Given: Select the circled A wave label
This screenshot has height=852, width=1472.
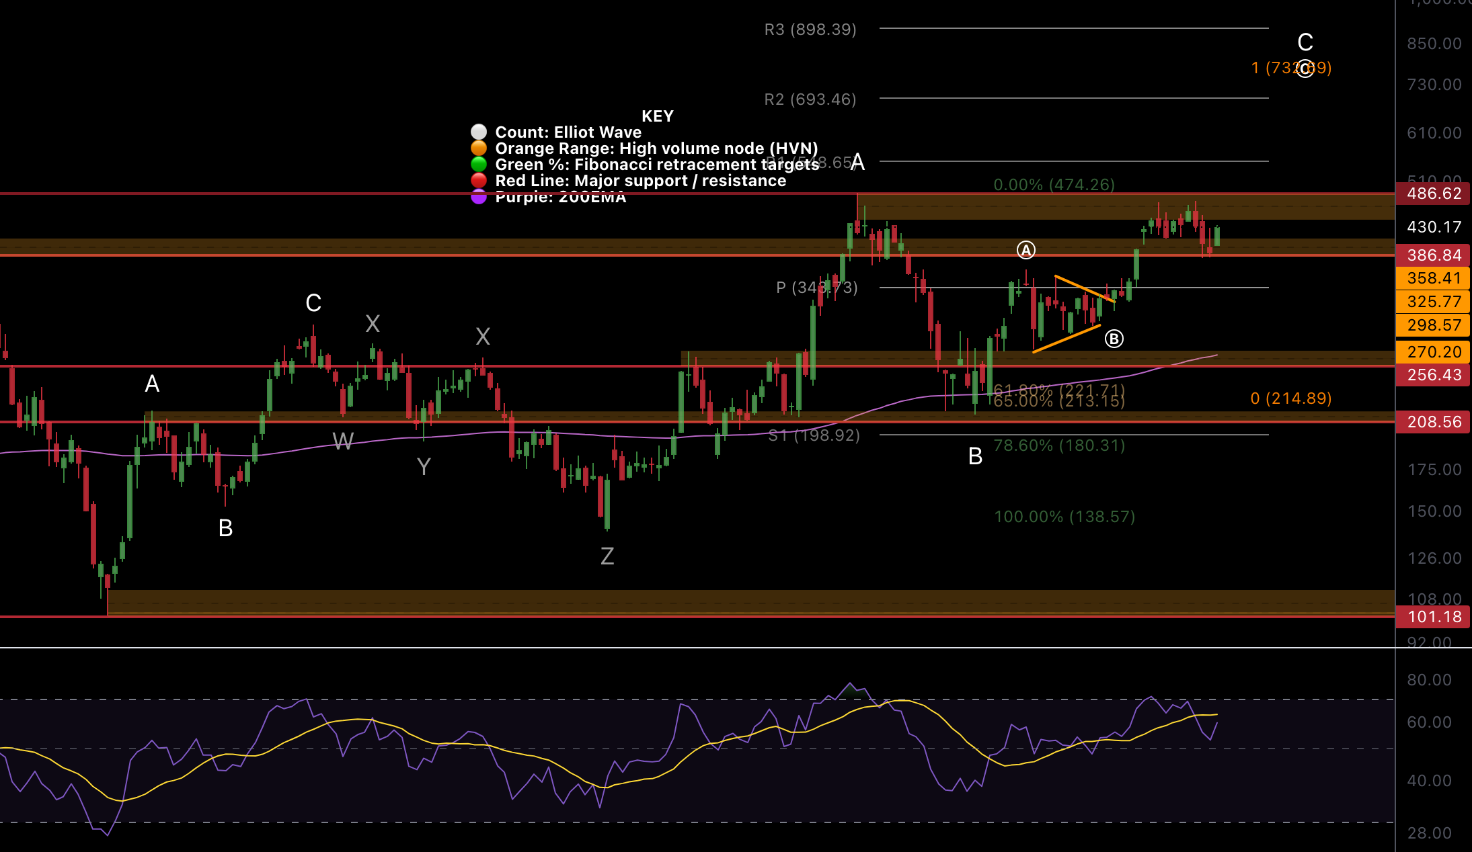Looking at the screenshot, I should (x=1025, y=251).
